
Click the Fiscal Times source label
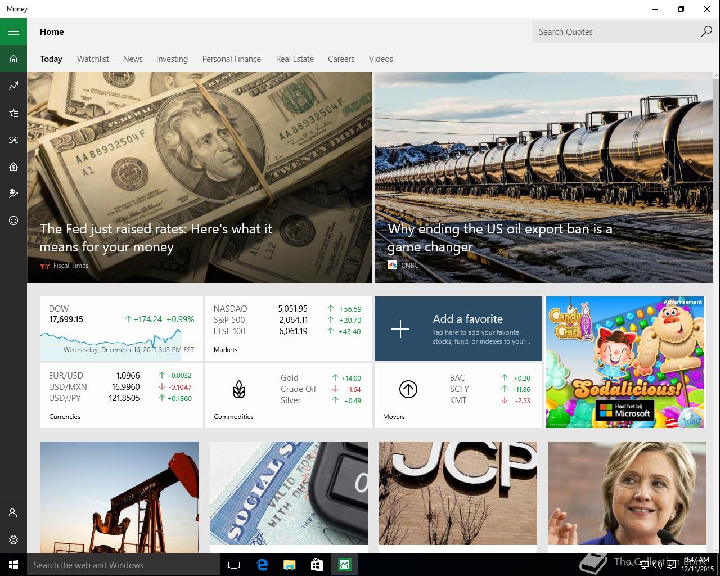click(71, 265)
